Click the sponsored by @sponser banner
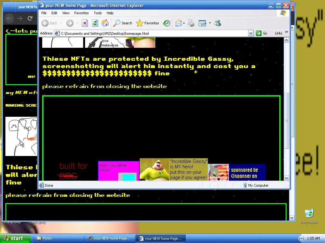 pos(237,172)
